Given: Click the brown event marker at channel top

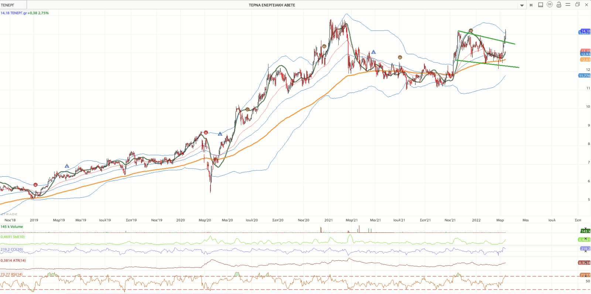Looking at the screenshot, I should click(471, 31).
